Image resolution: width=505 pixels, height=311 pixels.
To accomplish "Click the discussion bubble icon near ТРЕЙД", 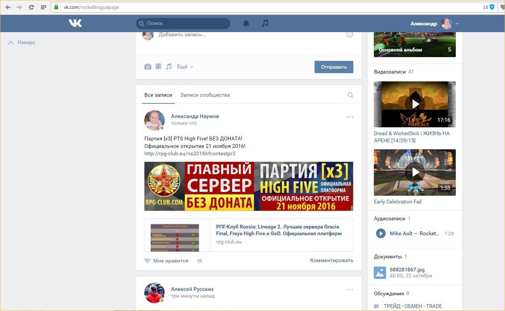I will (x=376, y=307).
